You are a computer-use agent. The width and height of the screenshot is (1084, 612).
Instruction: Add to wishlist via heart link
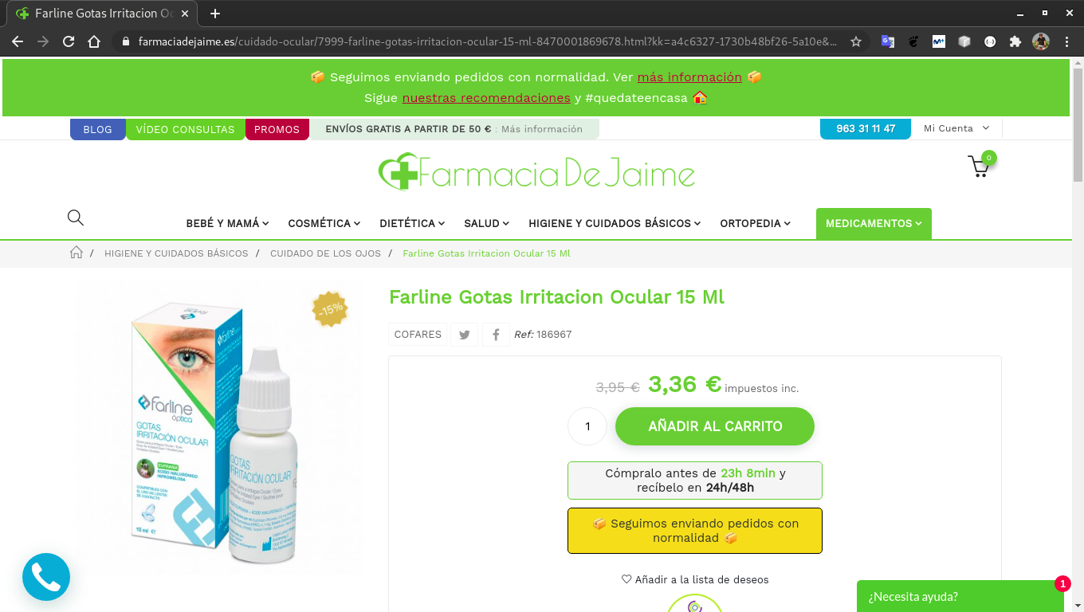(x=695, y=579)
